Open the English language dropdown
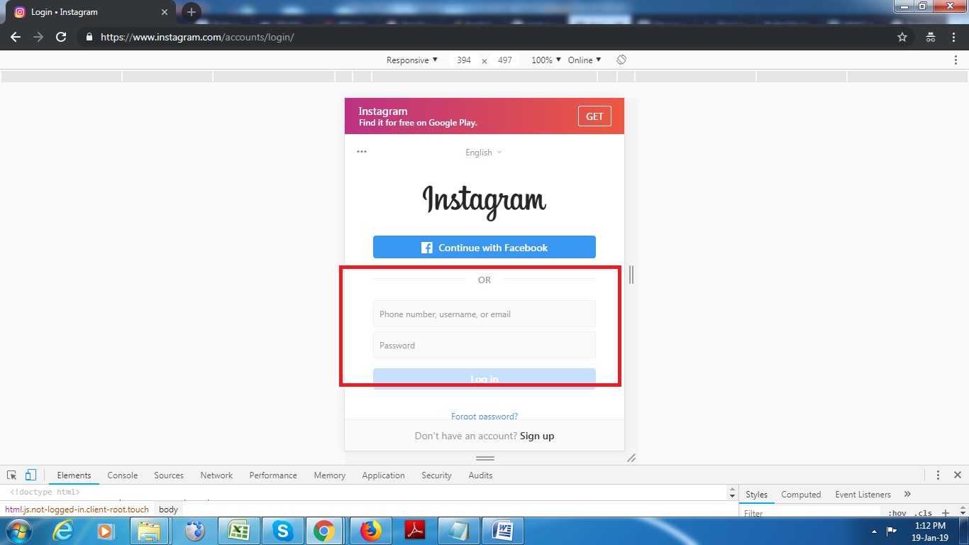Viewport: 969px width, 545px height. click(x=484, y=153)
